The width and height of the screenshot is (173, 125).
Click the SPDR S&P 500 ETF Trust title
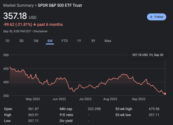click(60, 5)
